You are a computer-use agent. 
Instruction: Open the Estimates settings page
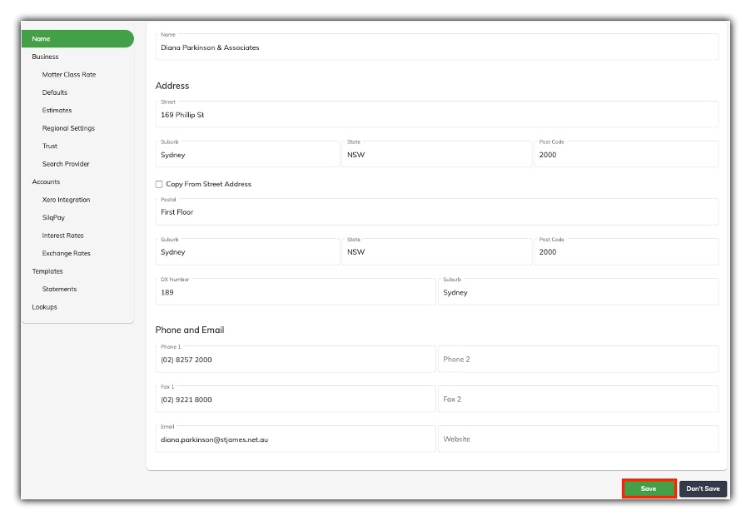(56, 110)
